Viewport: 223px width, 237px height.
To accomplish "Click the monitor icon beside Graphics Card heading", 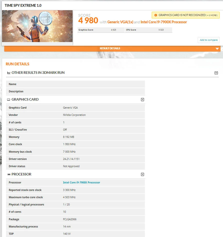I will point(9,100).
